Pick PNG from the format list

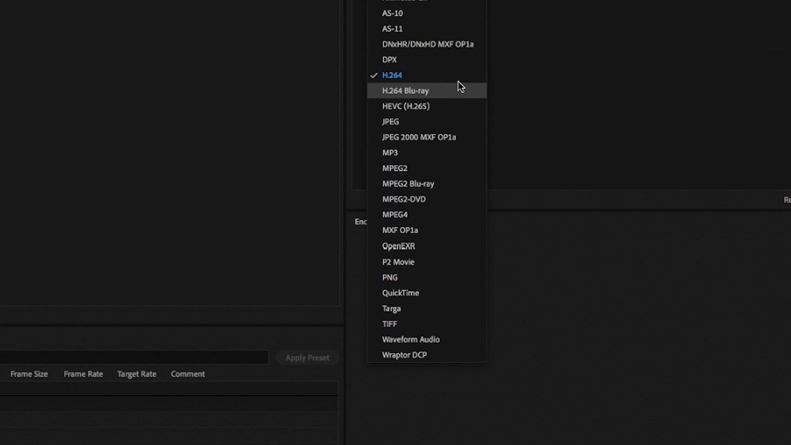tap(427, 278)
